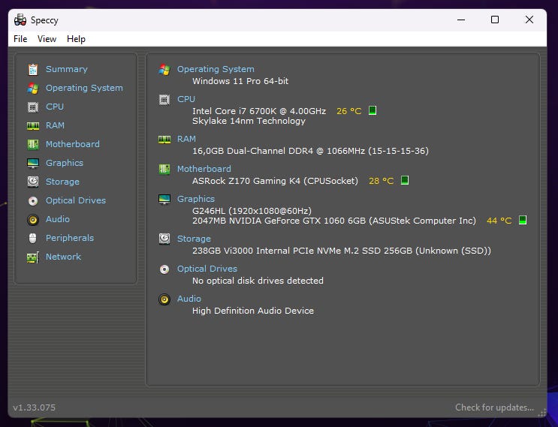The height and width of the screenshot is (427, 558).
Task: Select the CPU chip icon in sidebar
Action: point(32,107)
